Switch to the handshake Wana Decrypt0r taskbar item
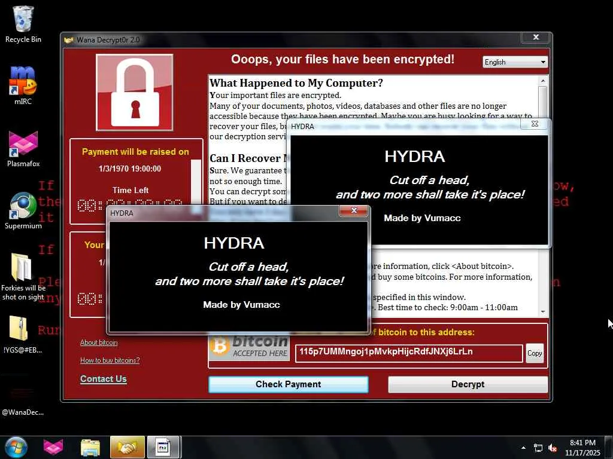The width and height of the screenshot is (613, 459). point(128,447)
